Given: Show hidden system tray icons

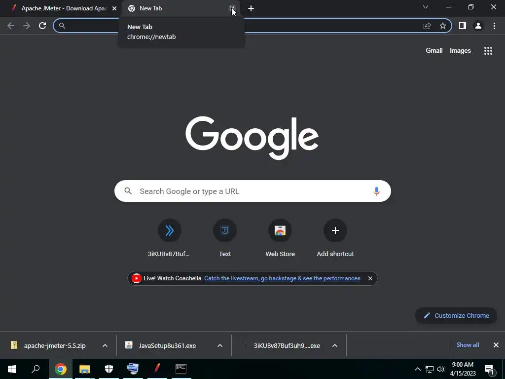Looking at the screenshot, I should coord(417,369).
